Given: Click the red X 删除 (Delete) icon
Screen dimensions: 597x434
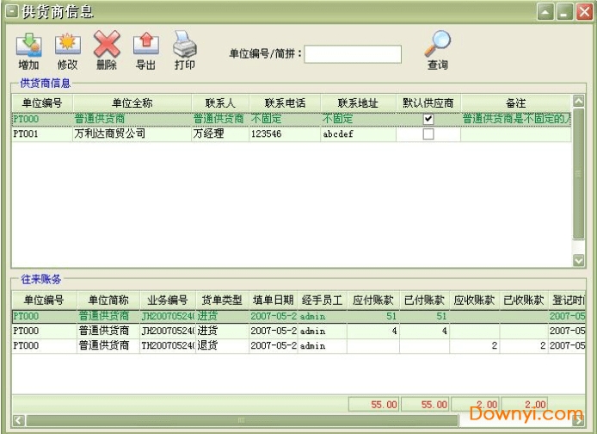Looking at the screenshot, I should point(107,45).
